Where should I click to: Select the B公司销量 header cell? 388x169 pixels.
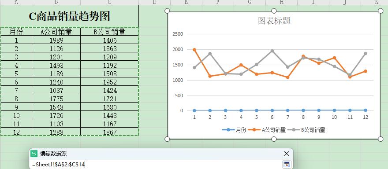tap(110, 32)
